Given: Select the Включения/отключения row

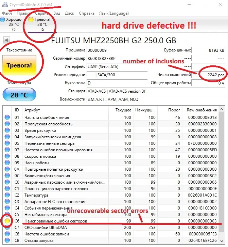Looking at the screenshot, I should 111,175.
